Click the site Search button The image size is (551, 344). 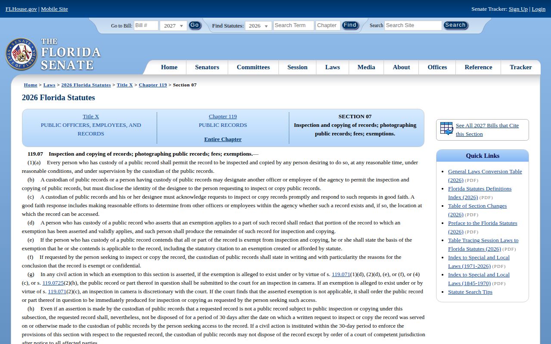click(x=455, y=25)
